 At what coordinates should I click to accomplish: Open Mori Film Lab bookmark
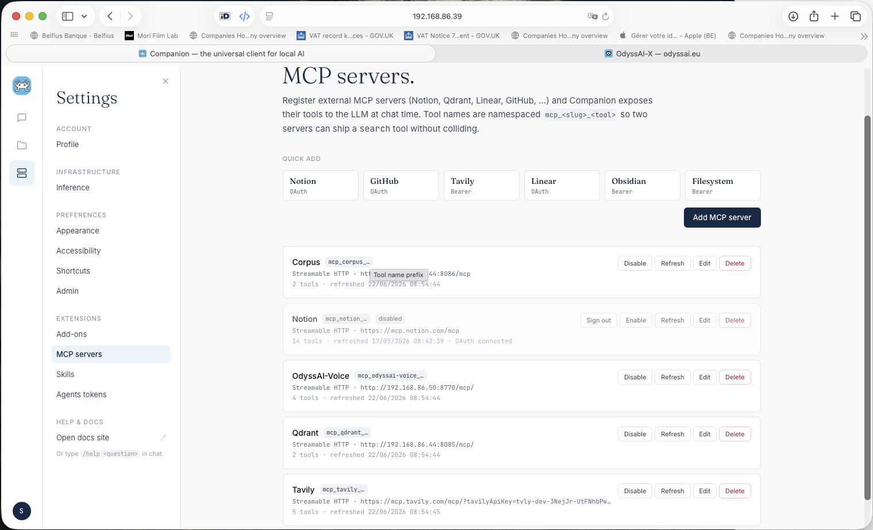click(x=152, y=36)
